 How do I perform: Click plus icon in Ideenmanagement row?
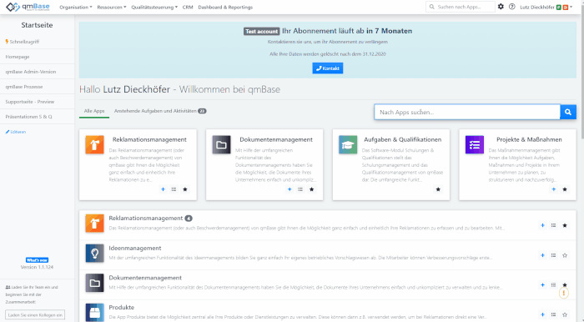(542, 255)
